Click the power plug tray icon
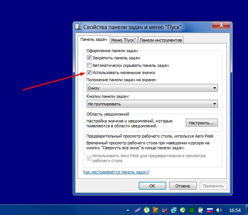The image size is (248, 215). click(201, 210)
